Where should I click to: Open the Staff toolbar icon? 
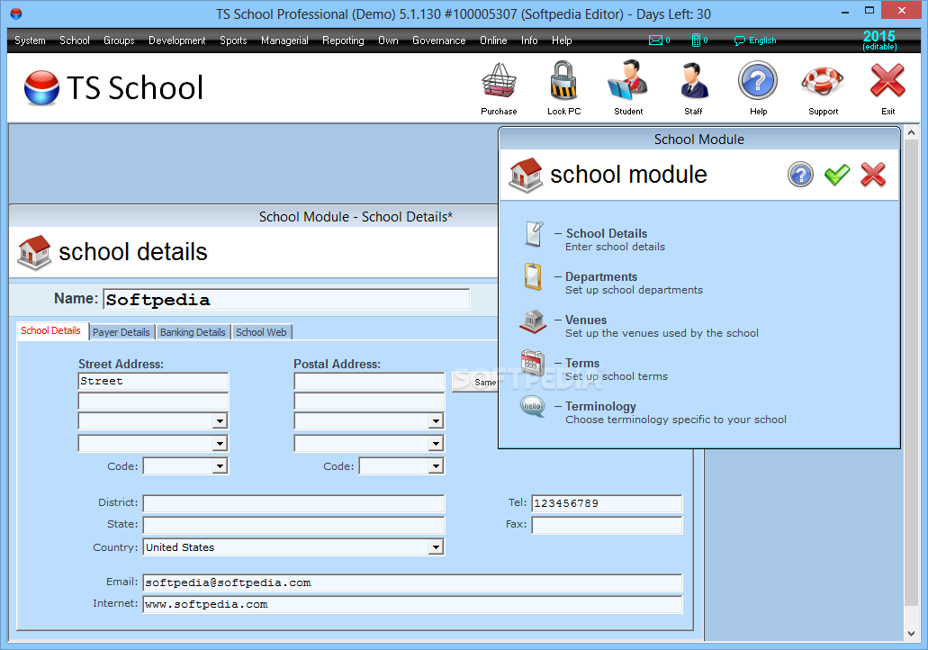coord(693,80)
